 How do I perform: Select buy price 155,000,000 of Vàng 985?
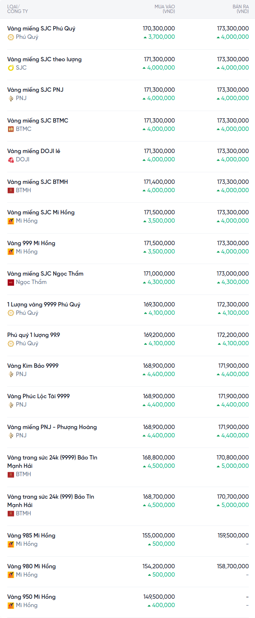coord(158,536)
